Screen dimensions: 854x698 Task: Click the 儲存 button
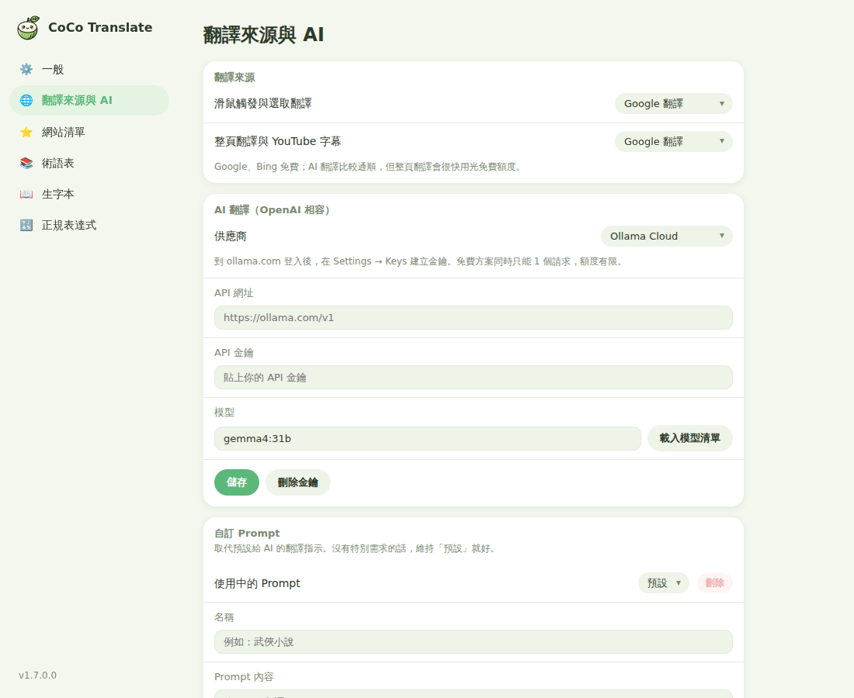[236, 482]
